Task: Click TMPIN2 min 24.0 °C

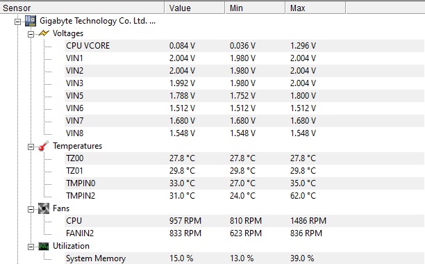Action: (242, 196)
